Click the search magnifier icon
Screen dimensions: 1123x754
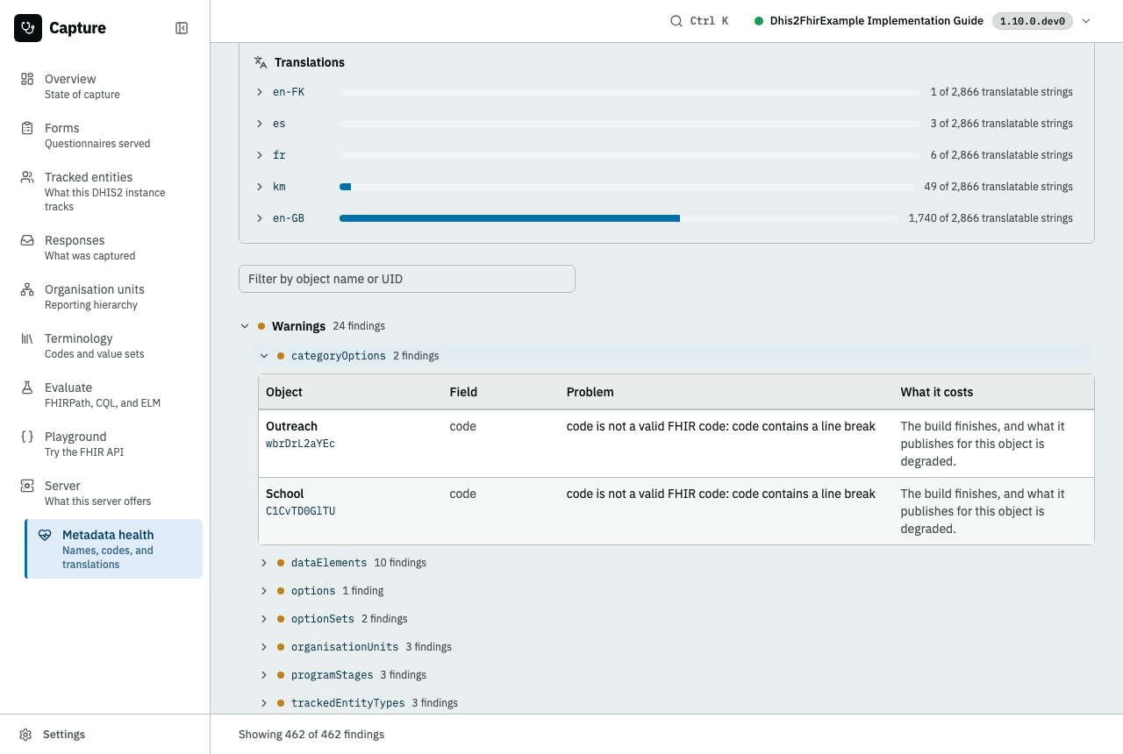click(676, 21)
